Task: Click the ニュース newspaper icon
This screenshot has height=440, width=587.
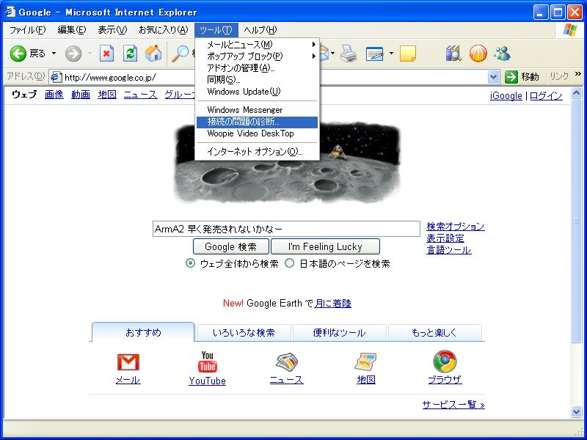Action: [287, 362]
